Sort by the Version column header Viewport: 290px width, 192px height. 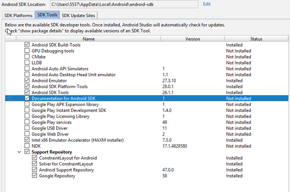point(192,39)
